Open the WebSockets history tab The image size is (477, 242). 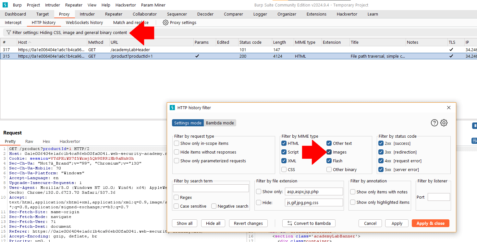84,23
